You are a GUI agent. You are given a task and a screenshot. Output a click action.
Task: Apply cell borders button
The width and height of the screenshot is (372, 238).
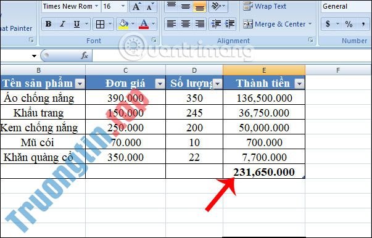pos(100,24)
